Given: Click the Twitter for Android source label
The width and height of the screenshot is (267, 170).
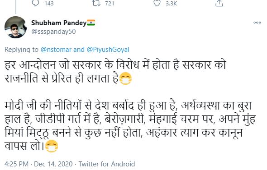Looking at the screenshot, I should [x=107, y=164].
